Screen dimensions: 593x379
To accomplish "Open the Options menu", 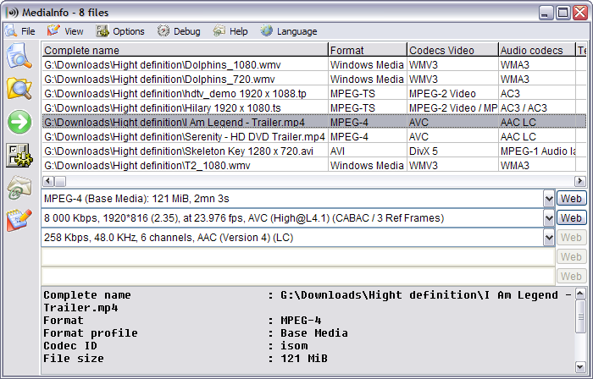I will click(x=120, y=31).
